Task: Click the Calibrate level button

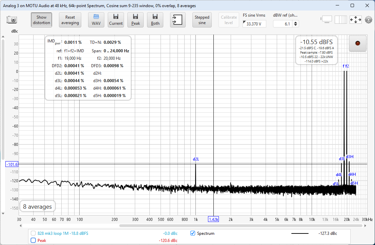Action: coord(229,20)
